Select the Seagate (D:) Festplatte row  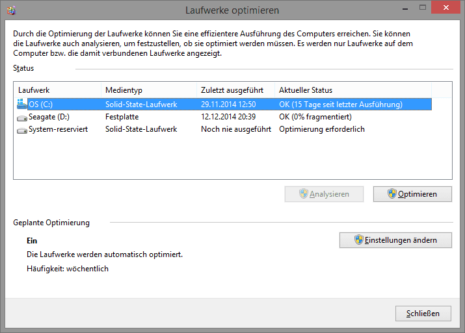click(x=224, y=117)
